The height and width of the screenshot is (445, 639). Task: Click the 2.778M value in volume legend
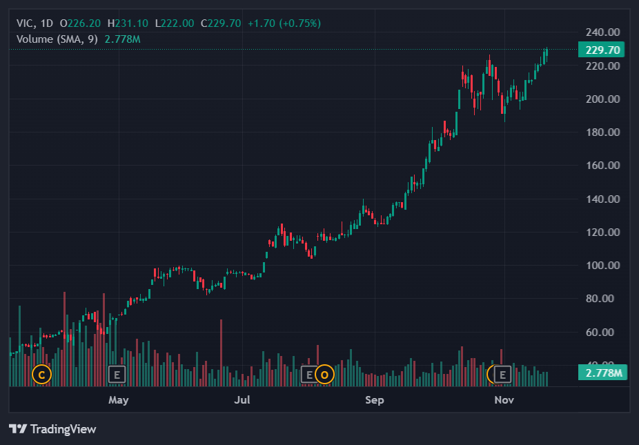(122, 39)
